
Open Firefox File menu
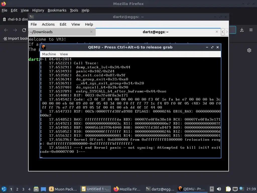[5, 10]
